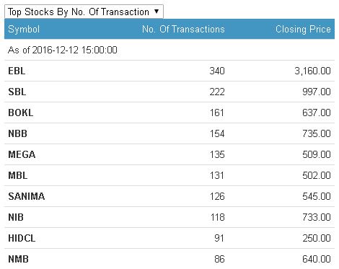Screen dimensions: 339x269
Task: Select the NMB stock symbol
Action: [18, 259]
